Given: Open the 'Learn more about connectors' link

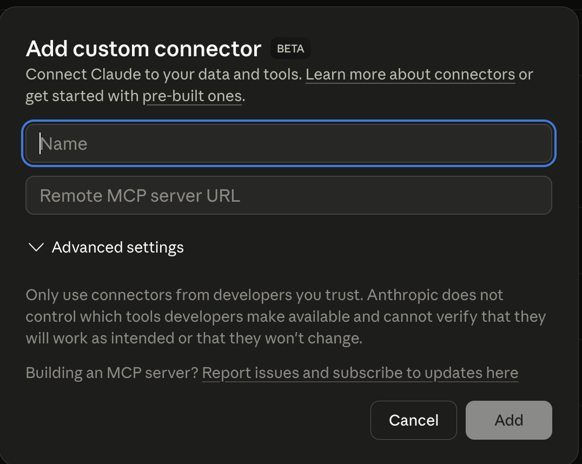Looking at the screenshot, I should click(x=410, y=75).
